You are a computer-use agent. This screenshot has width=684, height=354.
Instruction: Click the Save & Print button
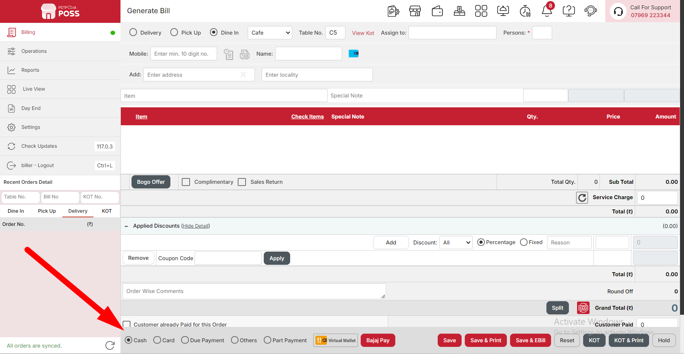486,340
